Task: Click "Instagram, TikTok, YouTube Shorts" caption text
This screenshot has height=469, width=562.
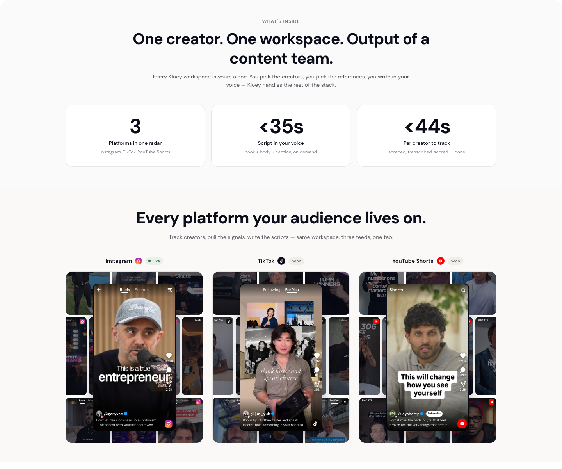Action: (x=135, y=152)
